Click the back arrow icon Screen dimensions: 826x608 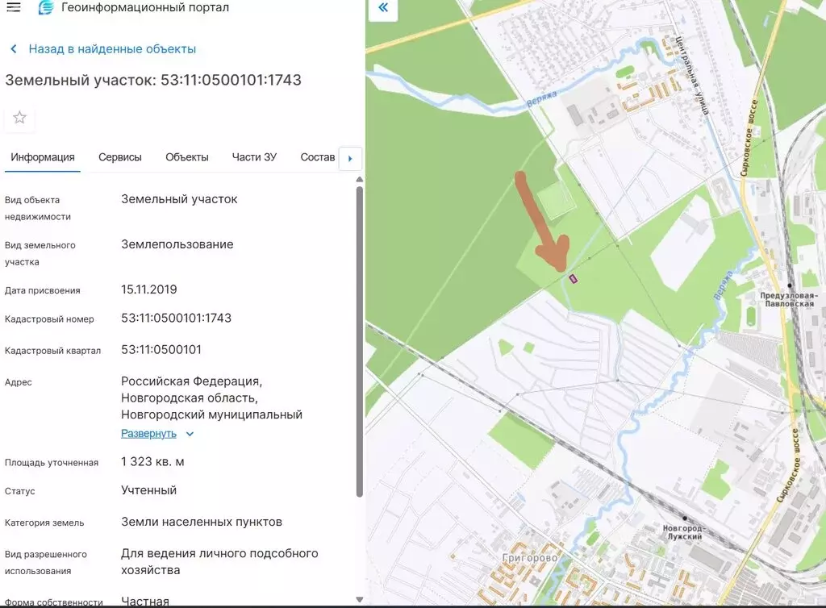(14, 49)
